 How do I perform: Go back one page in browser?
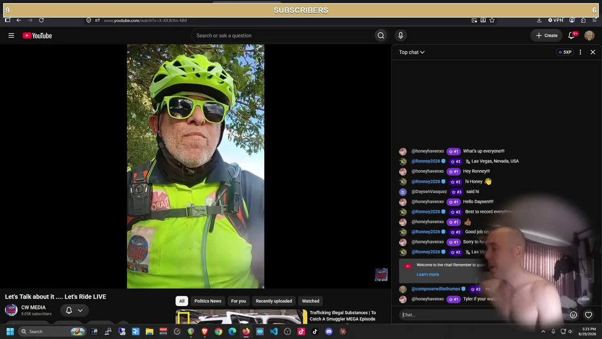(19, 20)
